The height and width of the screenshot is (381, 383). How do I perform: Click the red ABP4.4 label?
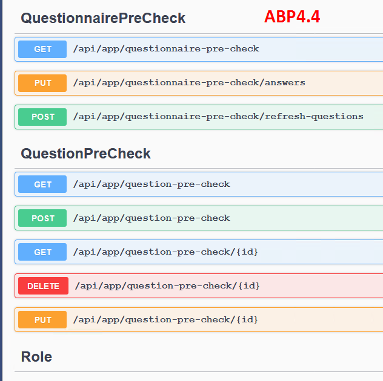(291, 17)
